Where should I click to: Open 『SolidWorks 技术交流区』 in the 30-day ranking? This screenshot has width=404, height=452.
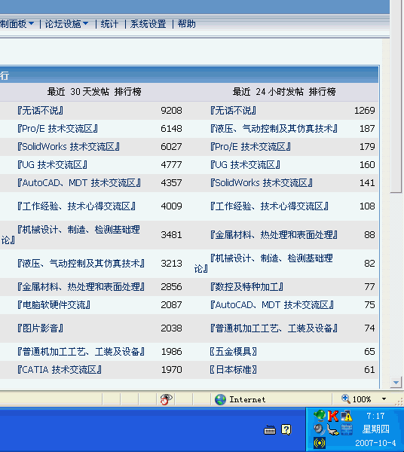point(69,147)
